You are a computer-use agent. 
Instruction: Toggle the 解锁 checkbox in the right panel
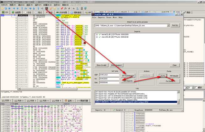click(x=196, y=87)
